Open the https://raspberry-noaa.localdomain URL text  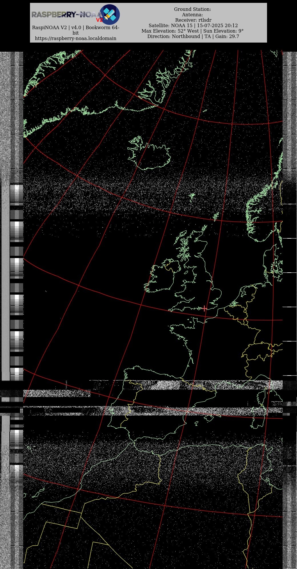click(76, 38)
